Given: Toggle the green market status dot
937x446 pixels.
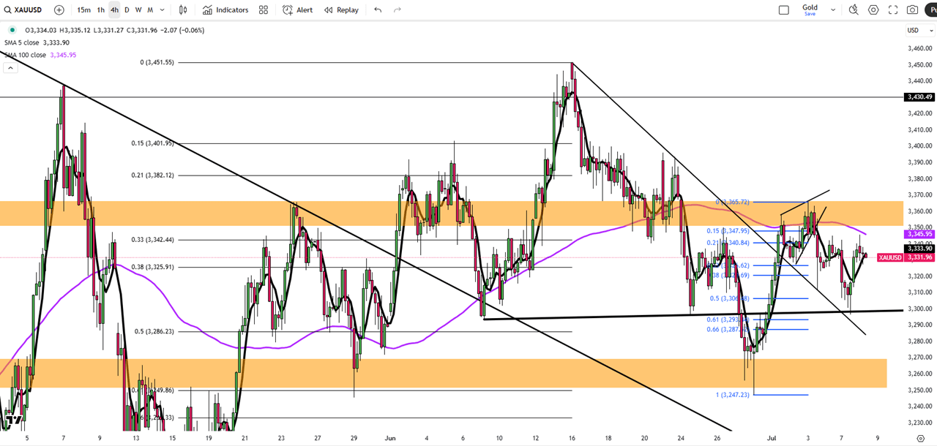Looking at the screenshot, I should point(12,30).
